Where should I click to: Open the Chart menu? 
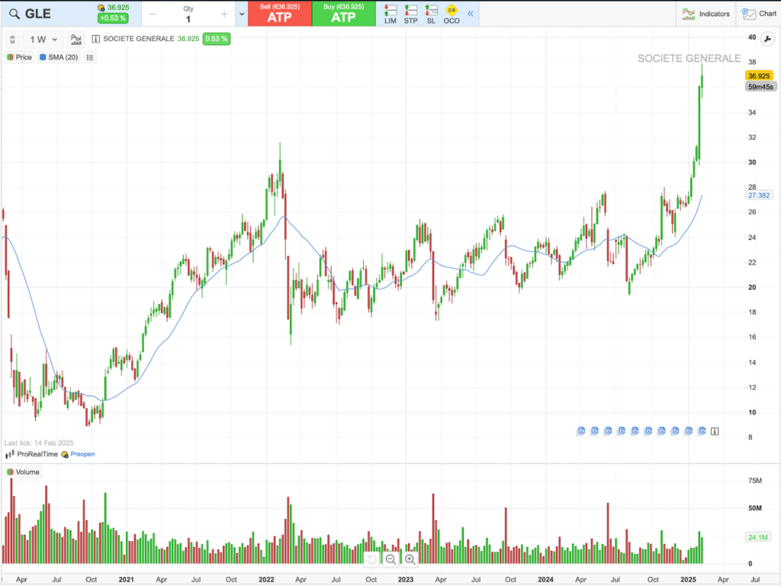click(x=760, y=14)
